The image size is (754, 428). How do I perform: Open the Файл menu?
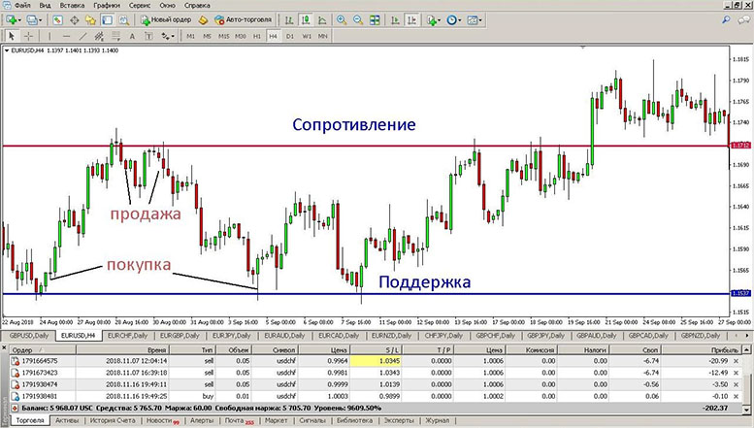point(22,5)
